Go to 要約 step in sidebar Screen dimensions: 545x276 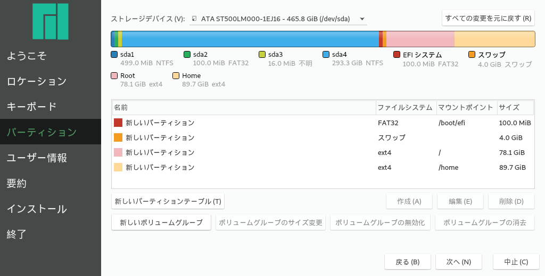point(51,183)
